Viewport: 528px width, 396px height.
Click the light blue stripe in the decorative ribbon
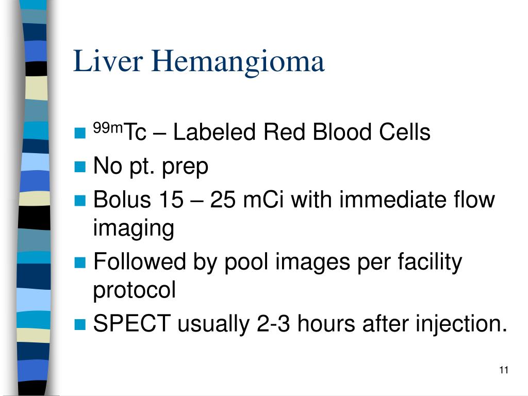pos(35,161)
